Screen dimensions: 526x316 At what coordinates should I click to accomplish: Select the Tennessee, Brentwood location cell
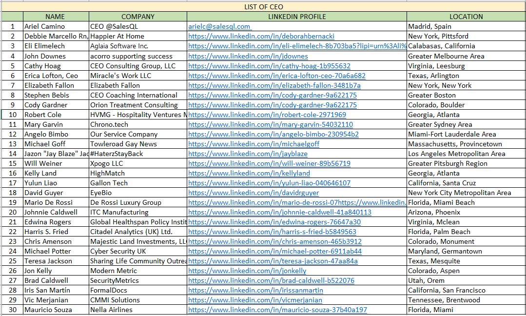tap(467, 299)
